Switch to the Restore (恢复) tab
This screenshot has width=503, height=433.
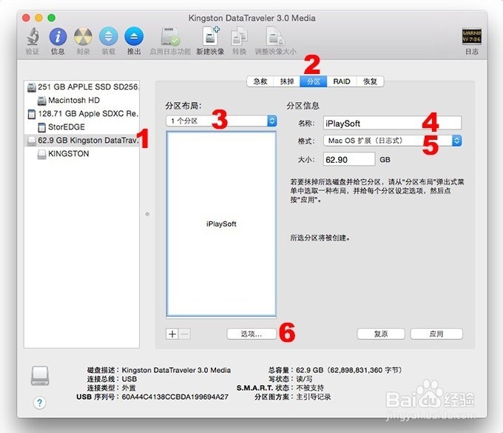click(x=370, y=81)
